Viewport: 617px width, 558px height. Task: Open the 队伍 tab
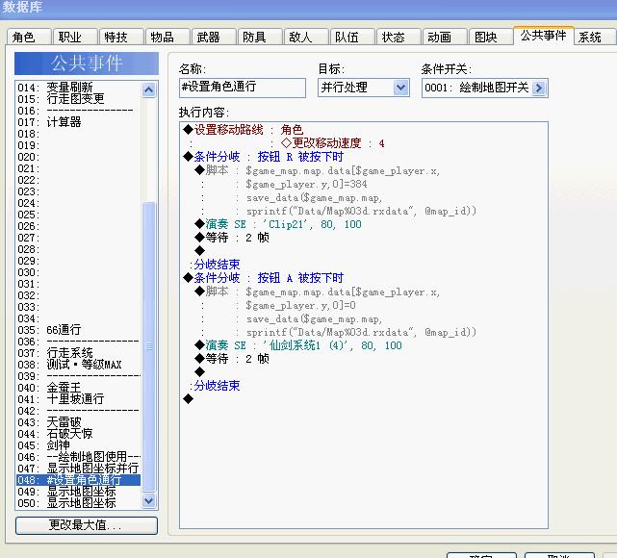pyautogui.click(x=352, y=37)
